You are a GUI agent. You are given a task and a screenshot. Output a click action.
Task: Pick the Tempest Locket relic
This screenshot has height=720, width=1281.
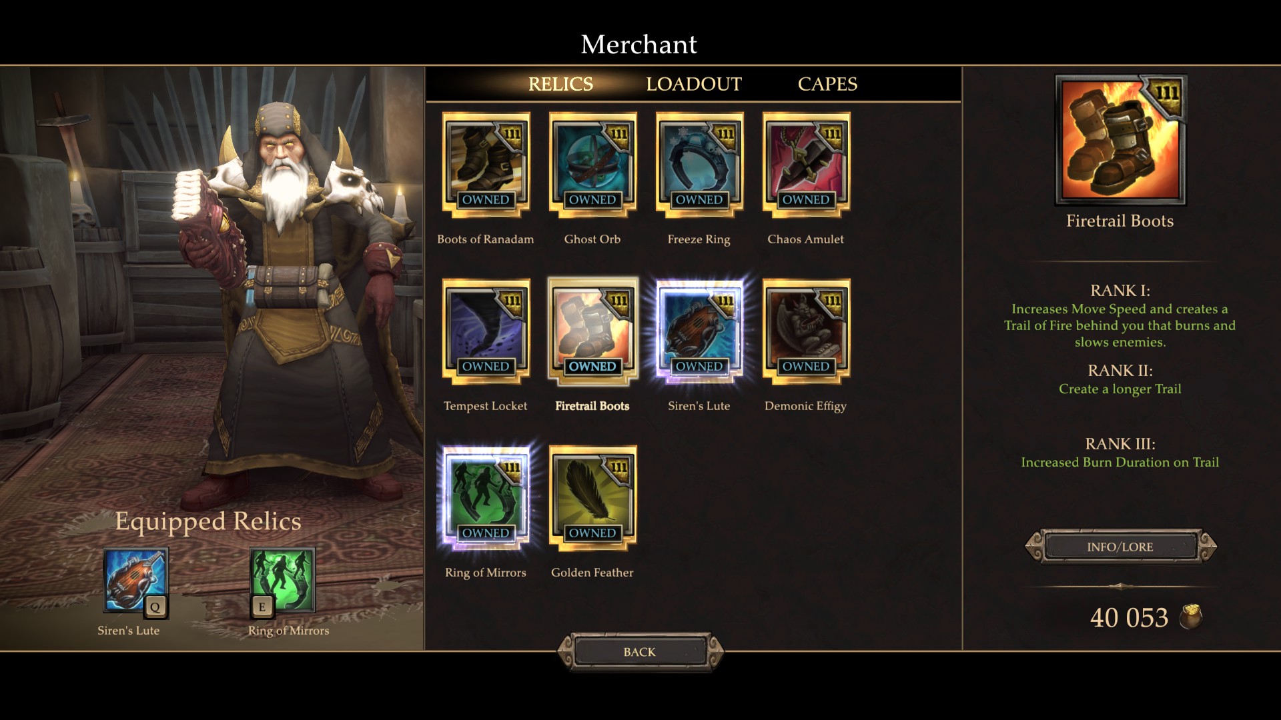click(486, 331)
